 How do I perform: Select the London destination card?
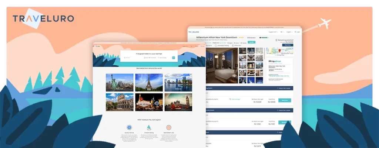coord(178,102)
